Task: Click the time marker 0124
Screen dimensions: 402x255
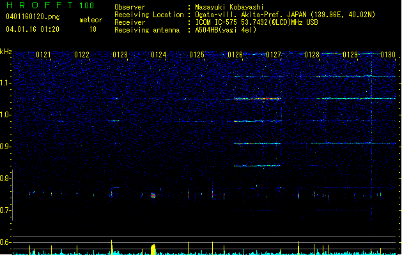Action: pos(158,54)
